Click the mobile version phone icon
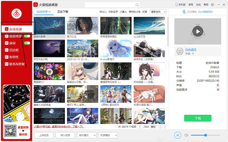Viewport: 228px width, 142px height. pyautogui.click(x=177, y=5)
